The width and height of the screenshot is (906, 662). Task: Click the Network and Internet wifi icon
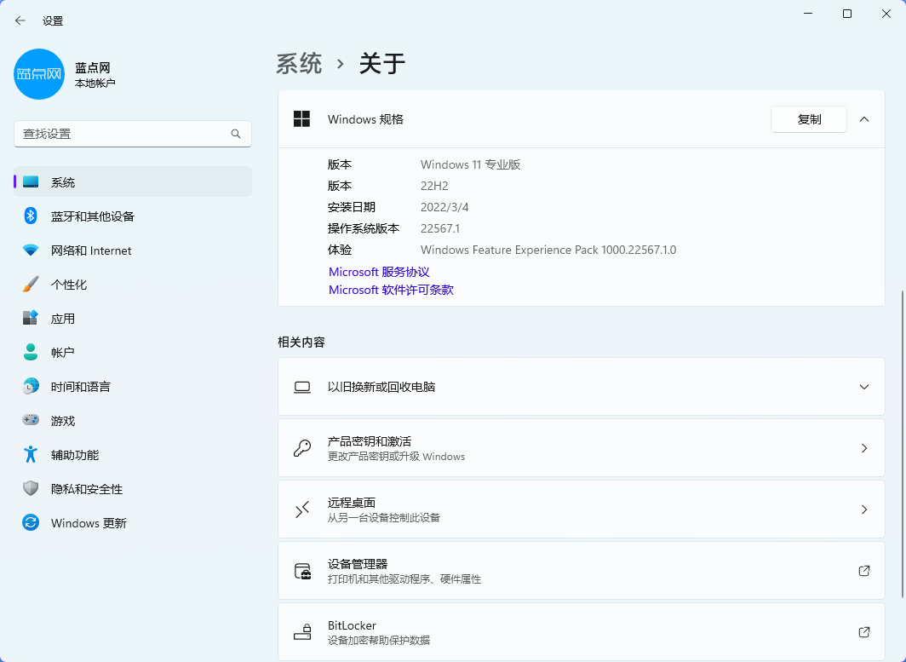click(31, 250)
